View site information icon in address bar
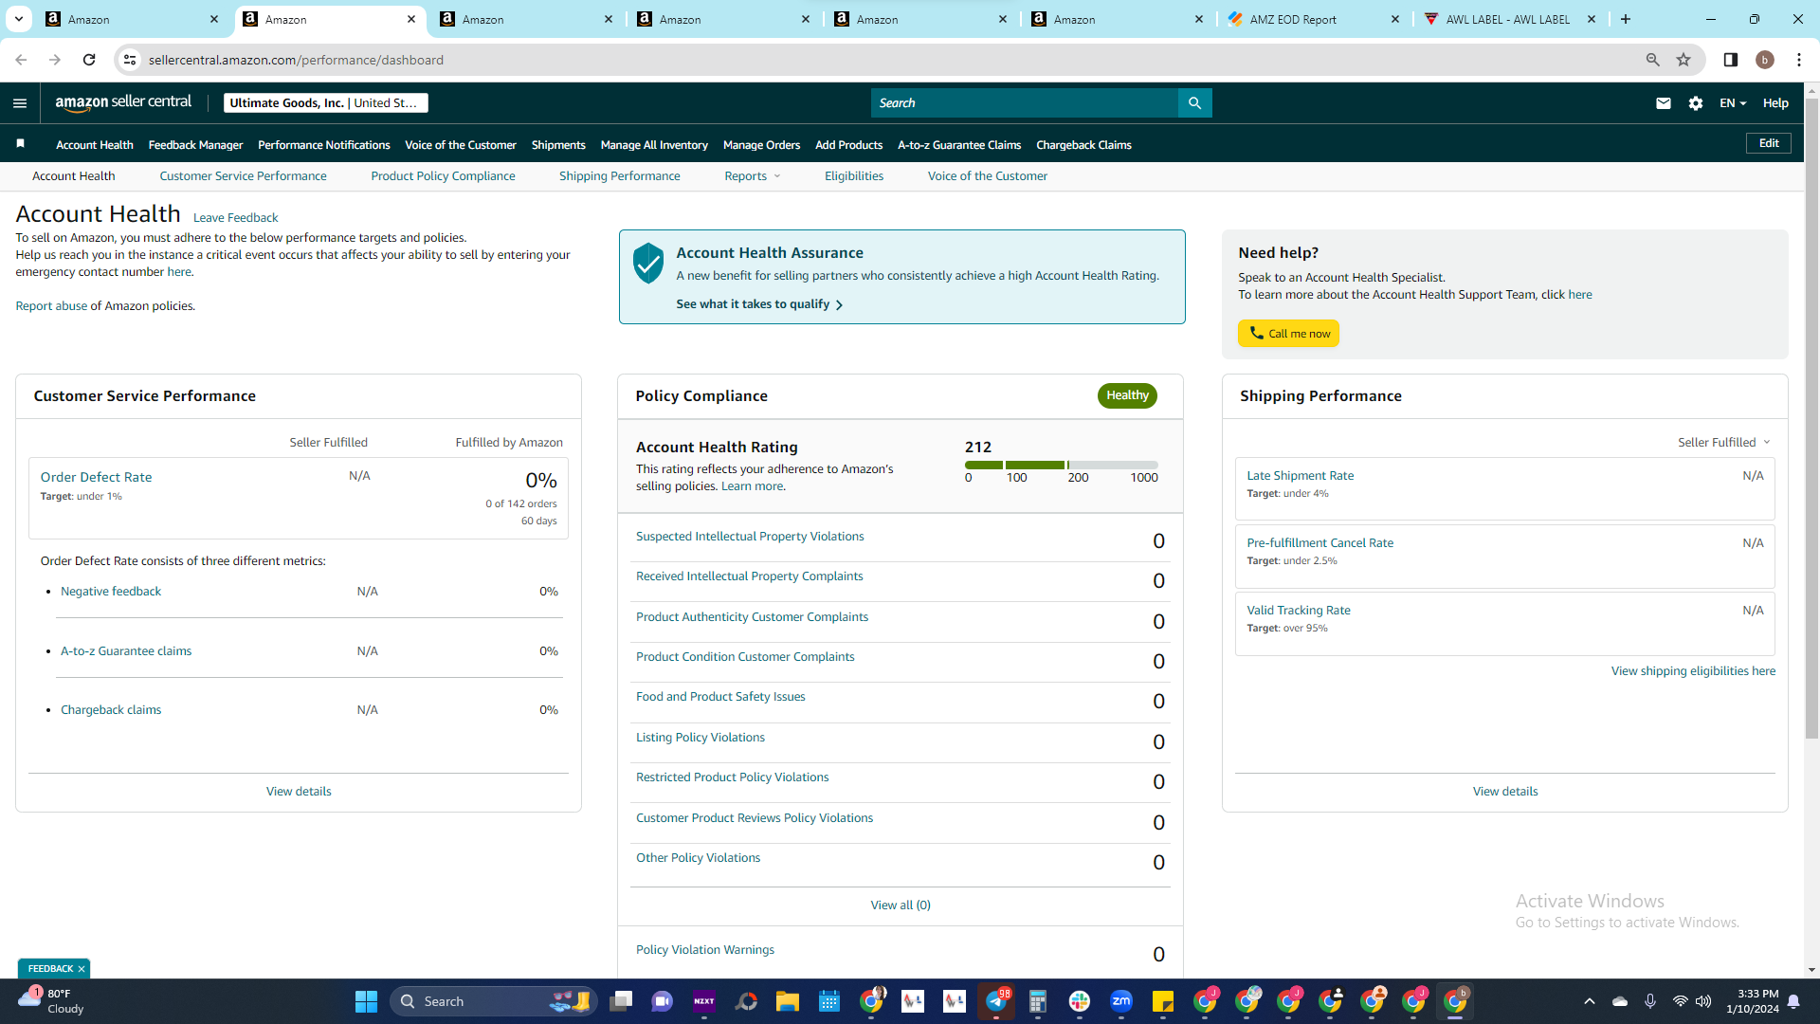Screen dimensions: 1820x1024 coord(130,60)
